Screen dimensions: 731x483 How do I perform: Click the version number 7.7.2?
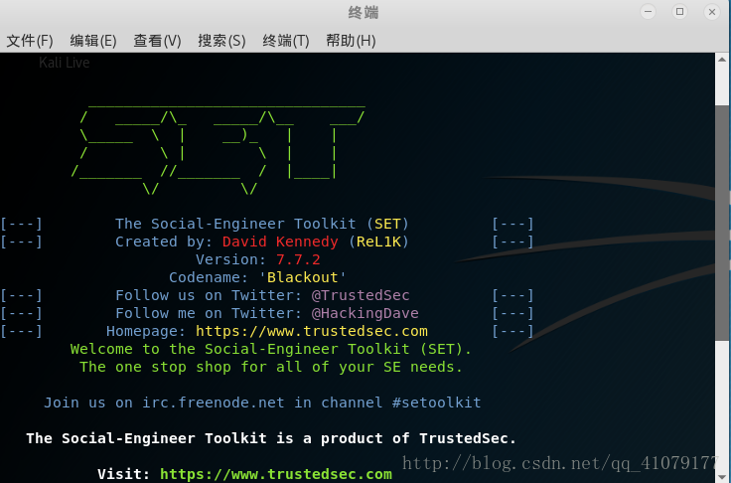tap(298, 259)
